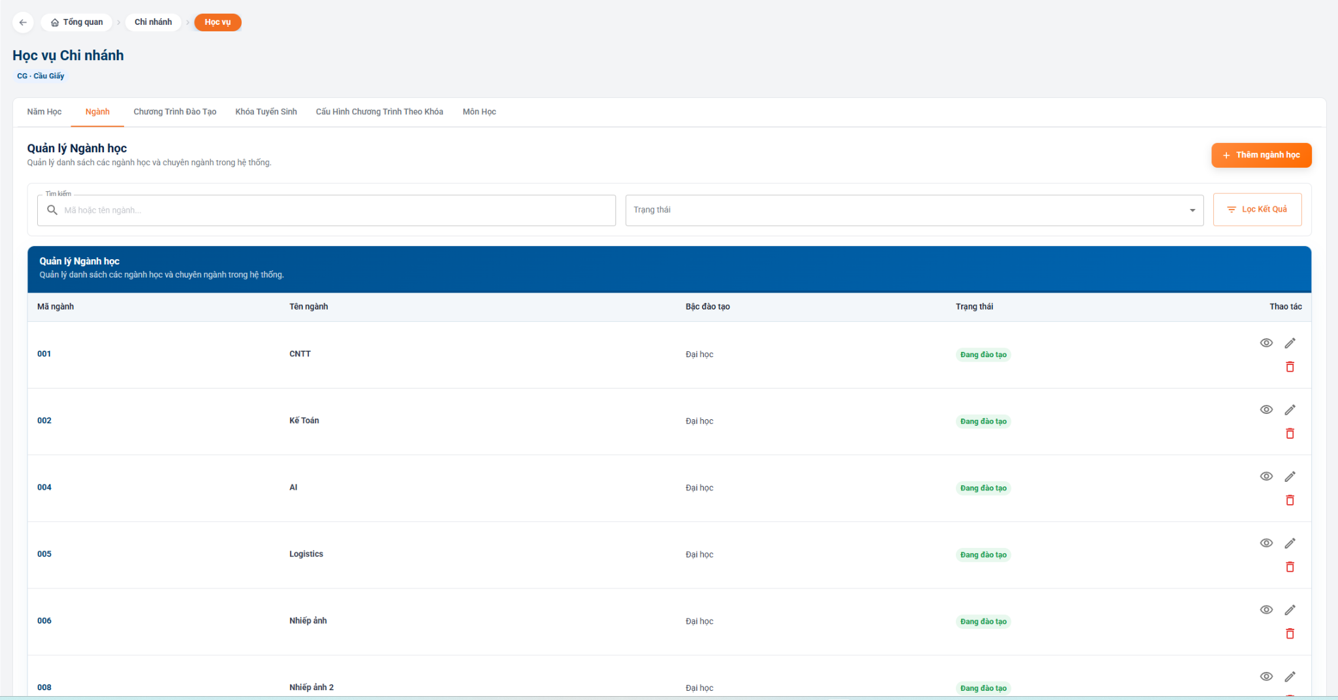
Task: Delete the Kế Toán major row
Action: coord(1290,434)
